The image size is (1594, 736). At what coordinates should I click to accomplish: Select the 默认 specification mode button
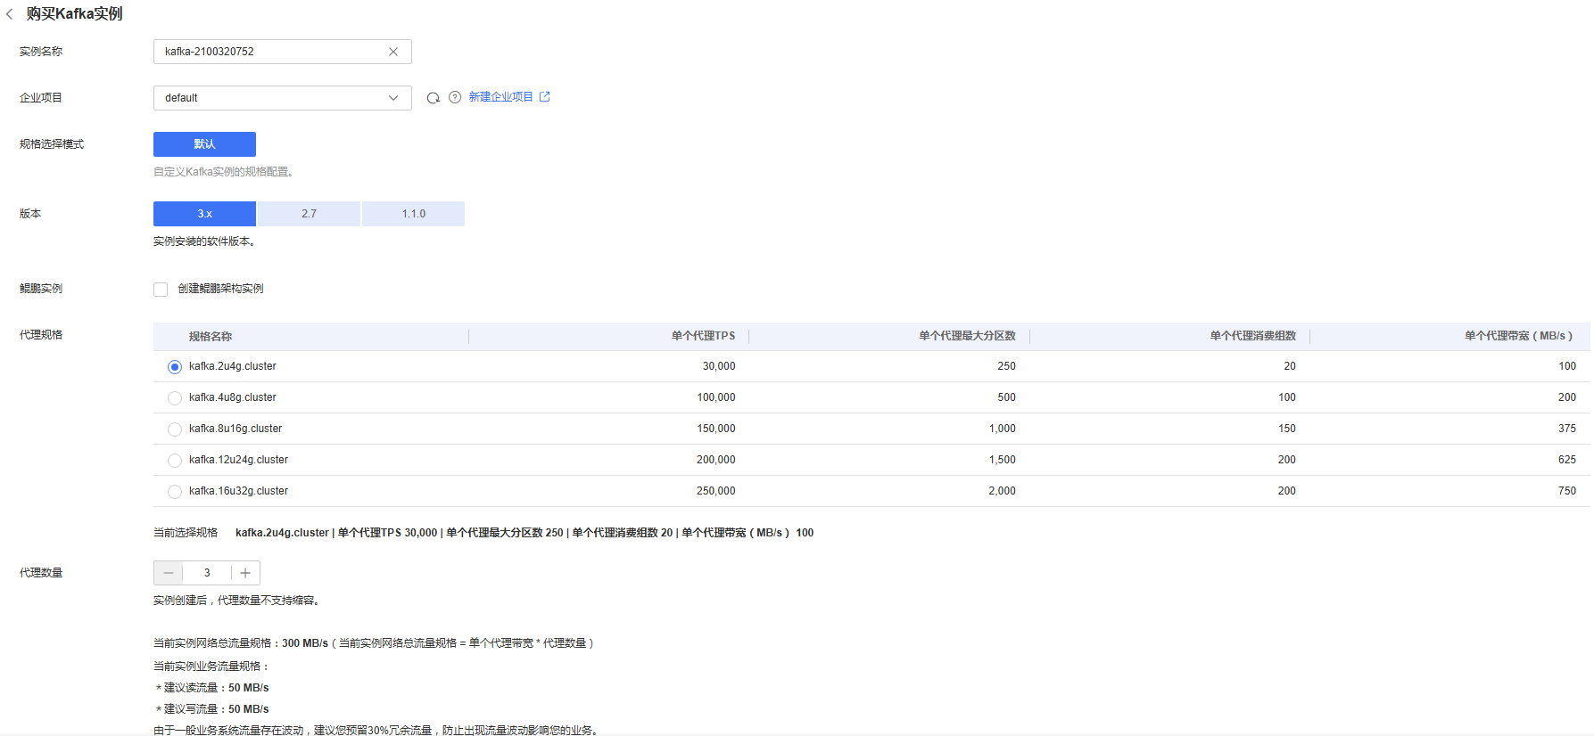[204, 144]
